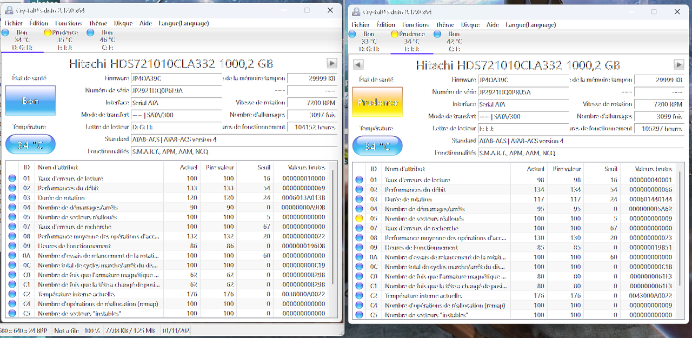Viewport: 692px width, 338px height.
Task: Click next disk arrow in left window
Action: click(x=332, y=63)
